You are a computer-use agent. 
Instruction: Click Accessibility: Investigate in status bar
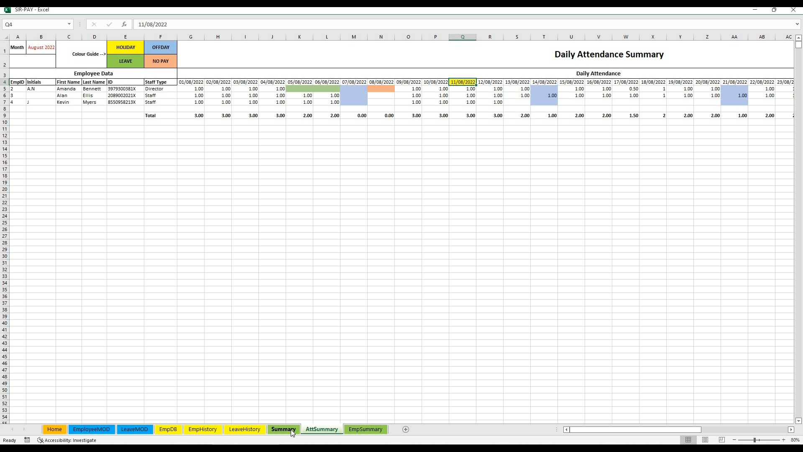(x=67, y=440)
